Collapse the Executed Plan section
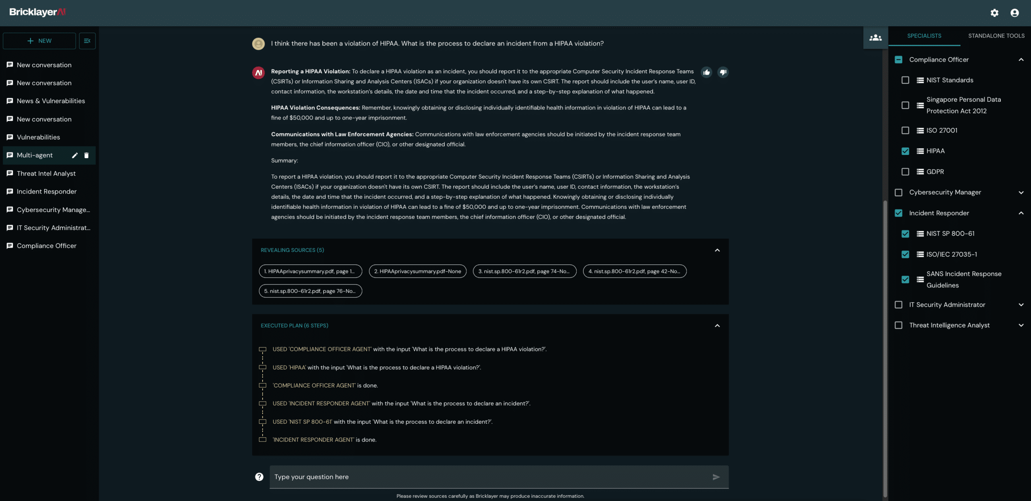The width and height of the screenshot is (1031, 501). 717,326
